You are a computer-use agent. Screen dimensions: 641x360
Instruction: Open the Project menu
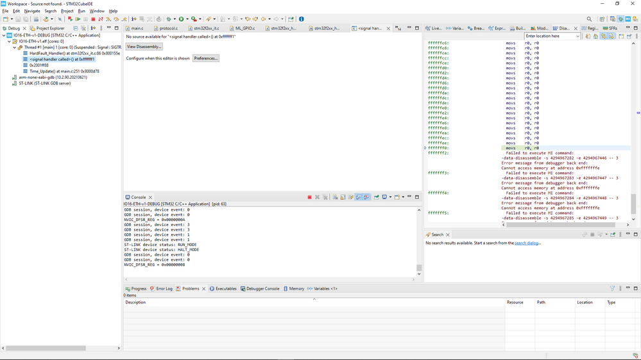click(67, 11)
